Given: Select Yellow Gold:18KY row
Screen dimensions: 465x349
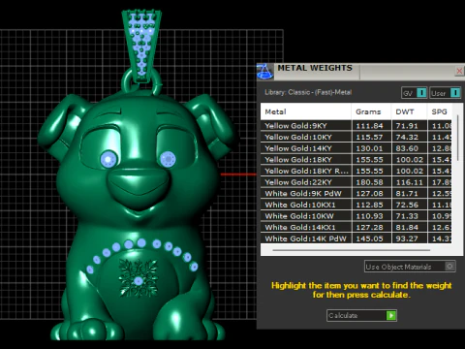Looking at the screenshot, I should [356, 160].
